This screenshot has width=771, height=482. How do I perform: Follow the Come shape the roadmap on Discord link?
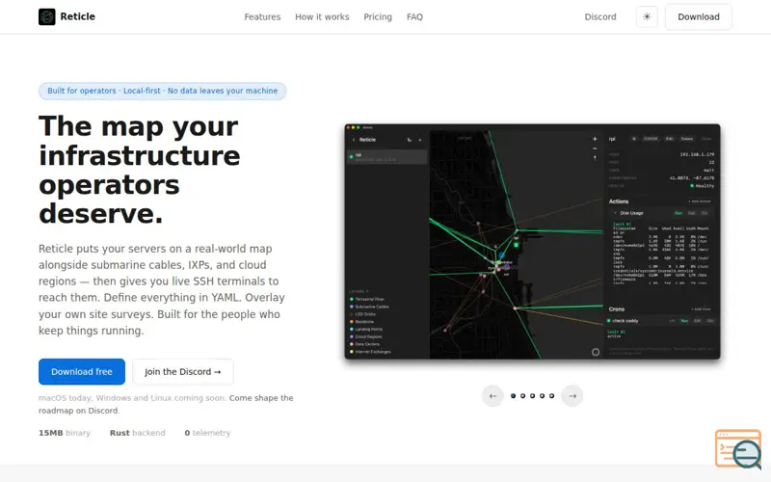pos(166,404)
